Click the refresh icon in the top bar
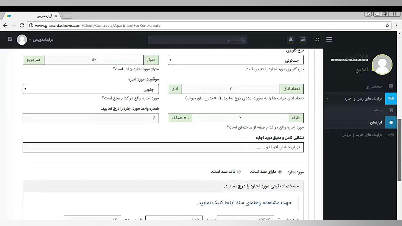Screen dimensions: 402x226 pyautogui.click(x=317, y=39)
